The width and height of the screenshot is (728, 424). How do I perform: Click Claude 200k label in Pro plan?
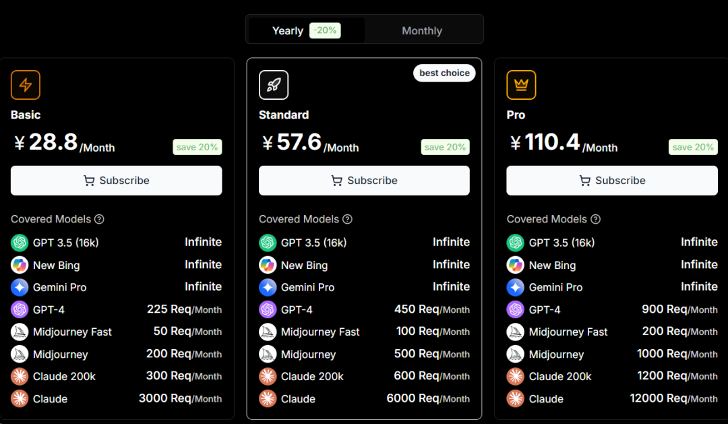(560, 377)
